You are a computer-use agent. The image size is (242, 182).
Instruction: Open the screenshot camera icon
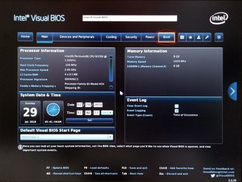pyautogui.click(x=182, y=37)
